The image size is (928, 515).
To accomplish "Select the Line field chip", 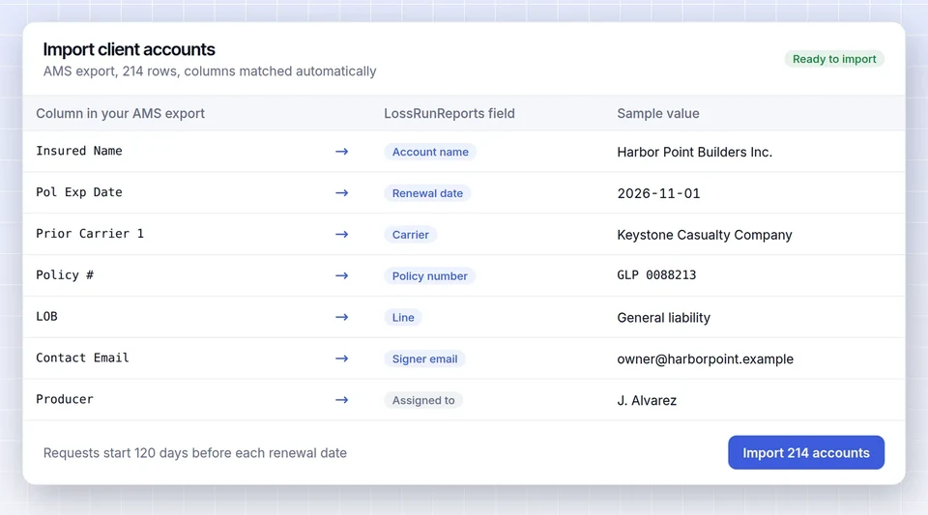I will pyautogui.click(x=403, y=318).
